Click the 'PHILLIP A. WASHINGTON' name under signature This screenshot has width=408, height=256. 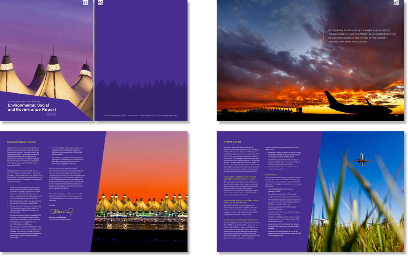57,217
